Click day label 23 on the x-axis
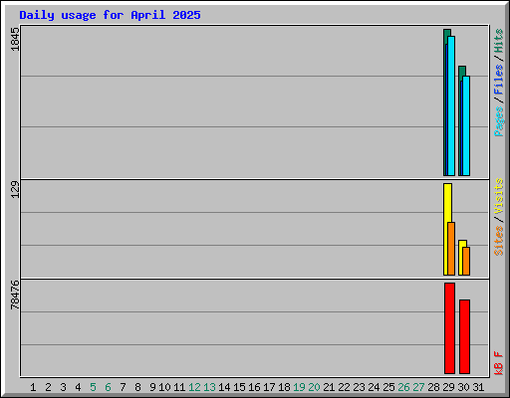The image size is (510, 398). coord(359,387)
